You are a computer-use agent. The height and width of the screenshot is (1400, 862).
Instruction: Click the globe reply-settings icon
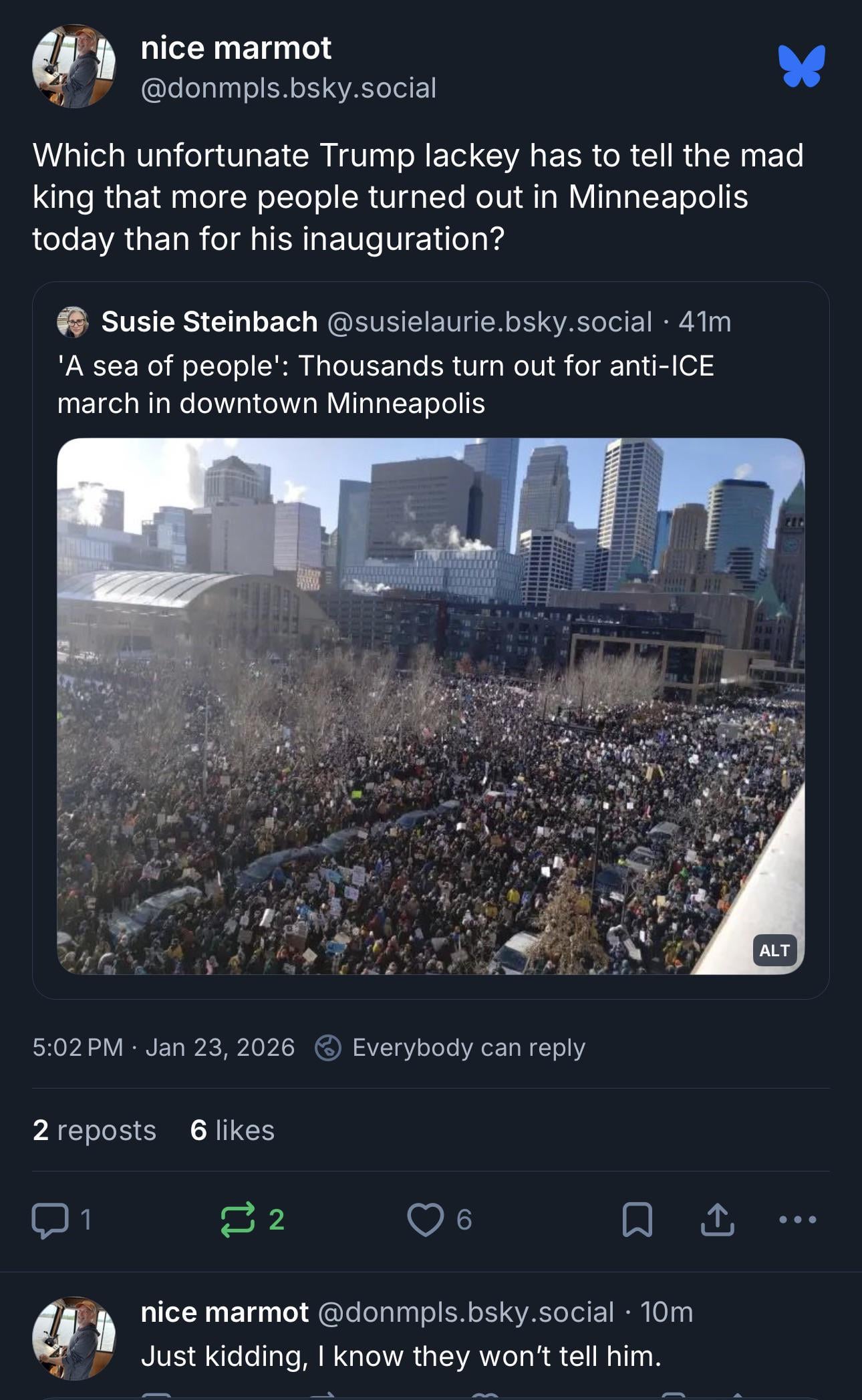point(328,1047)
